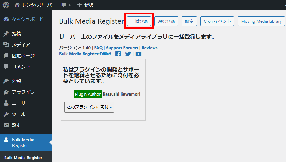Click the Plugin Author green label
This screenshot has height=162, width=286.
[88, 94]
